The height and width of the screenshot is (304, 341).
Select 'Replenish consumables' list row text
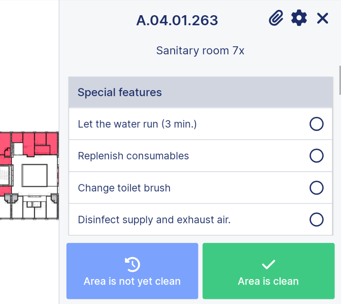[x=133, y=156]
